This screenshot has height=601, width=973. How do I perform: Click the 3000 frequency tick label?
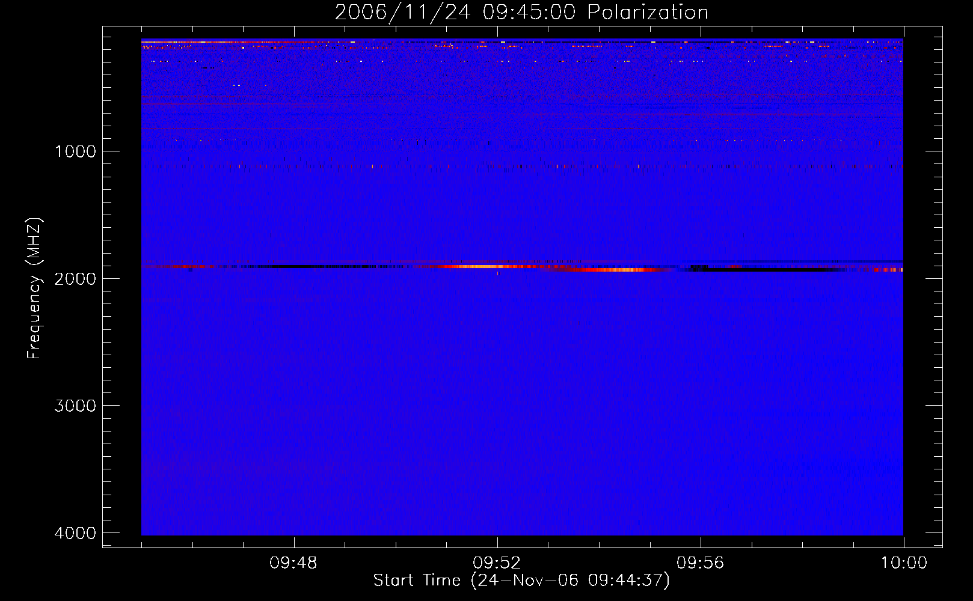pos(75,406)
